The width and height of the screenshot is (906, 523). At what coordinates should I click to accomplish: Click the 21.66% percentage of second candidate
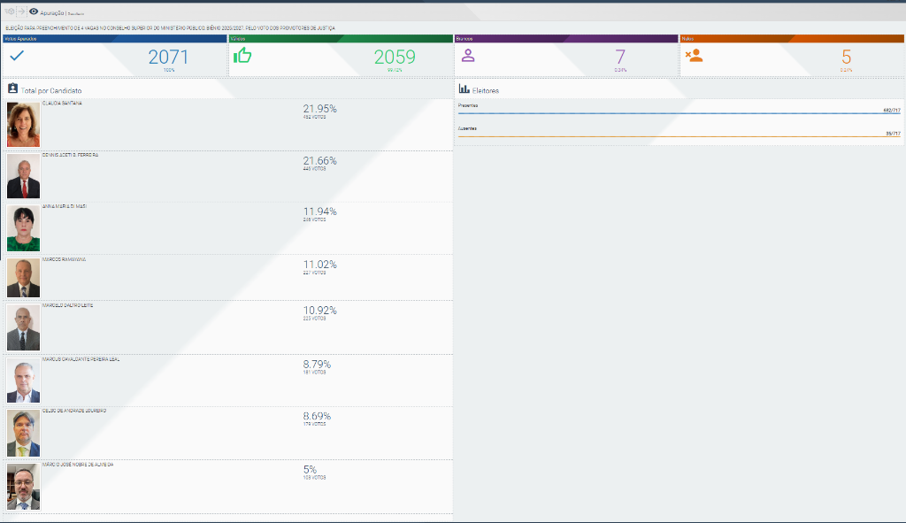click(x=319, y=160)
